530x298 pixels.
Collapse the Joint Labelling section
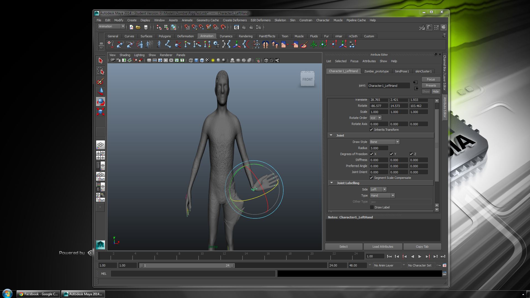(x=332, y=183)
